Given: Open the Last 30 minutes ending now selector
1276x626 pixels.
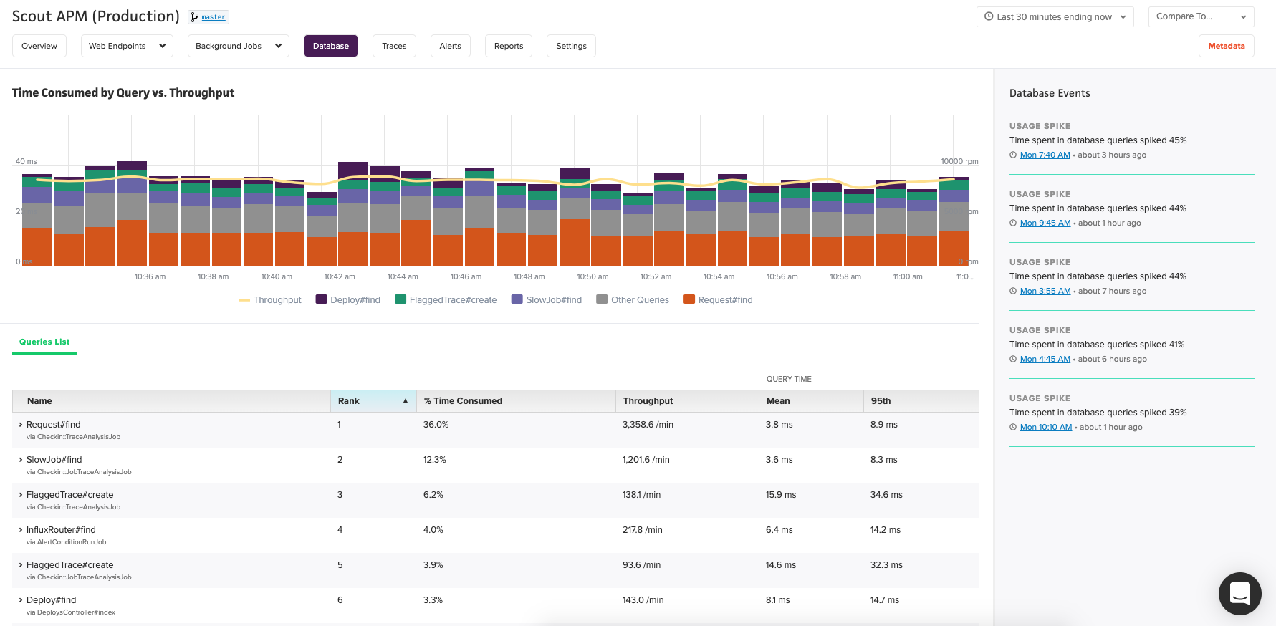Looking at the screenshot, I should click(1055, 16).
